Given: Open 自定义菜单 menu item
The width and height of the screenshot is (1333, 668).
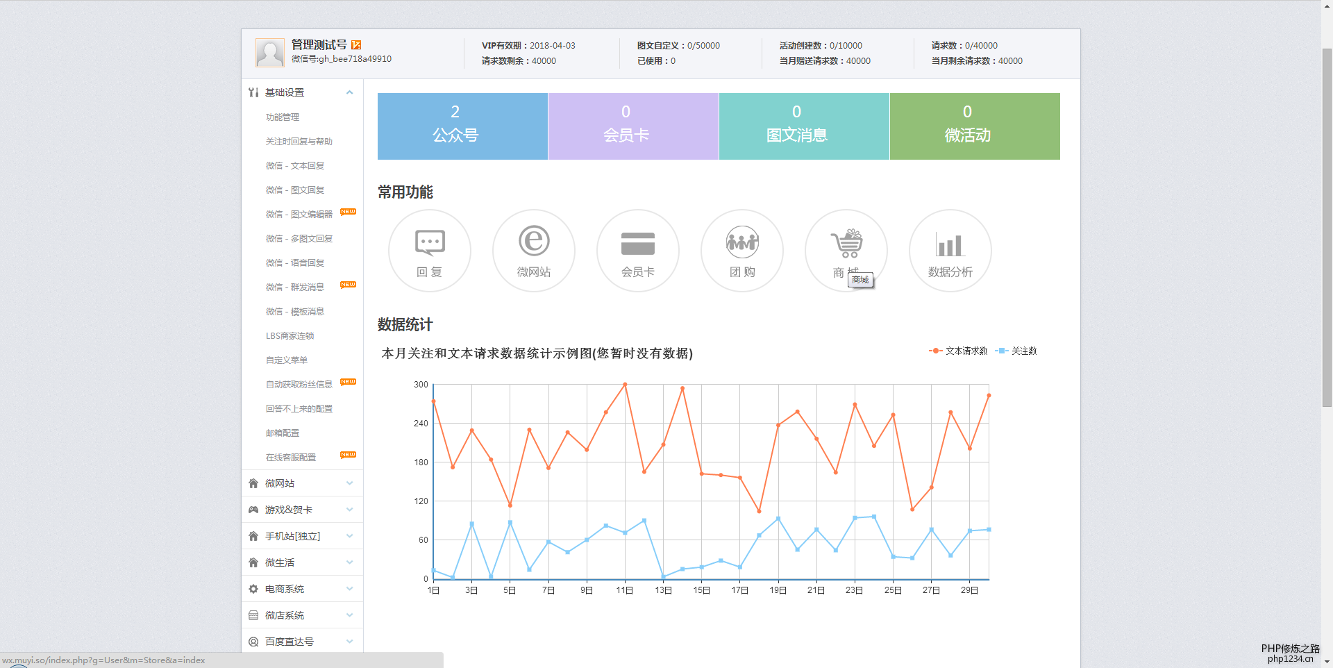Looking at the screenshot, I should pyautogui.click(x=287, y=360).
